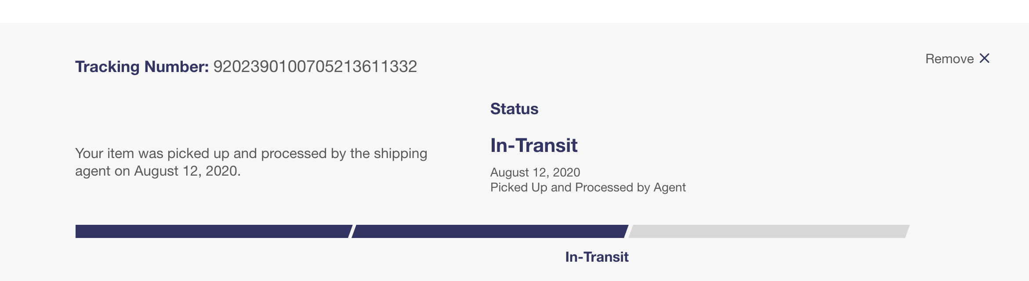Click the second filled progress bar segment
This screenshot has width=1029, height=281.
pyautogui.click(x=490, y=231)
